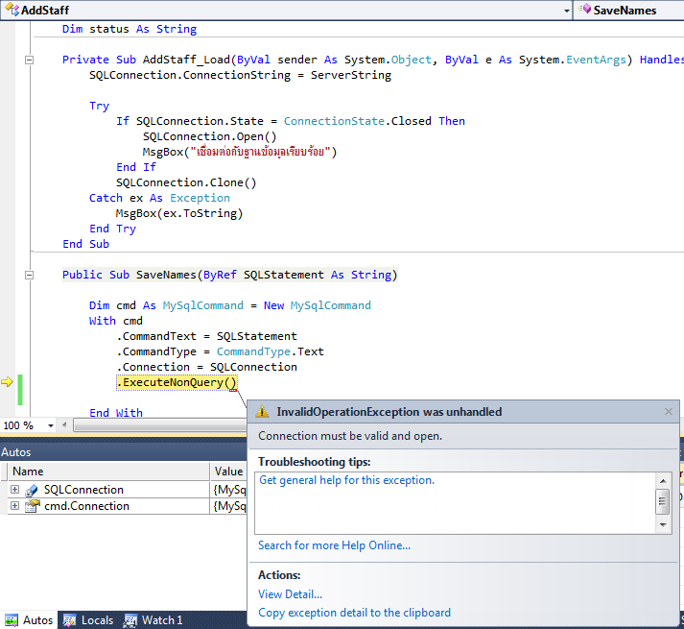Click the SaveNames method icon in dropdown
Image resolution: width=684 pixels, height=629 pixels.
pyautogui.click(x=584, y=10)
